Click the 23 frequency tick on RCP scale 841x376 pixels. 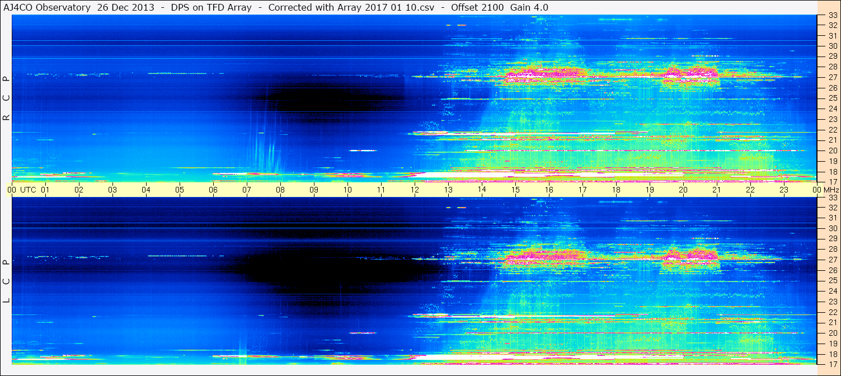[x=832, y=119]
